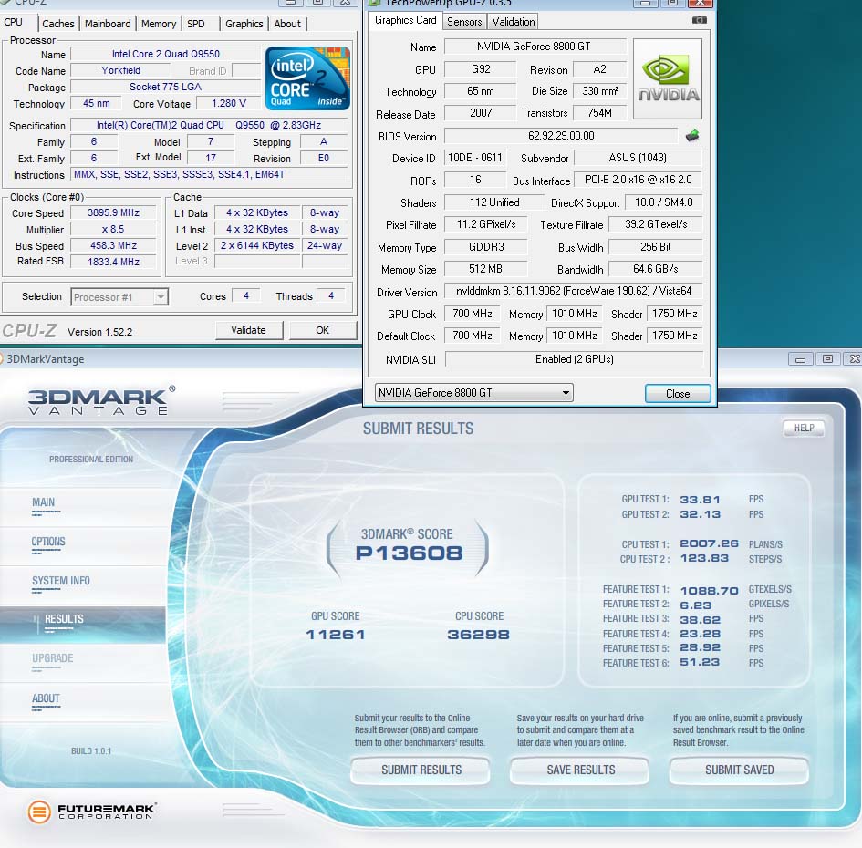Select the Graphics Card tab in GPU-Z
Screen dimensions: 862x848
[x=405, y=20]
